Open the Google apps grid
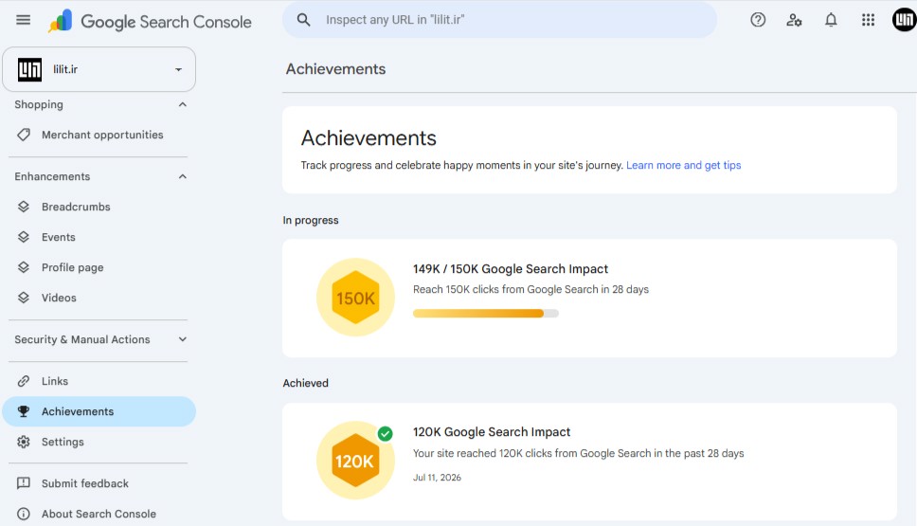The image size is (917, 526). 868,20
